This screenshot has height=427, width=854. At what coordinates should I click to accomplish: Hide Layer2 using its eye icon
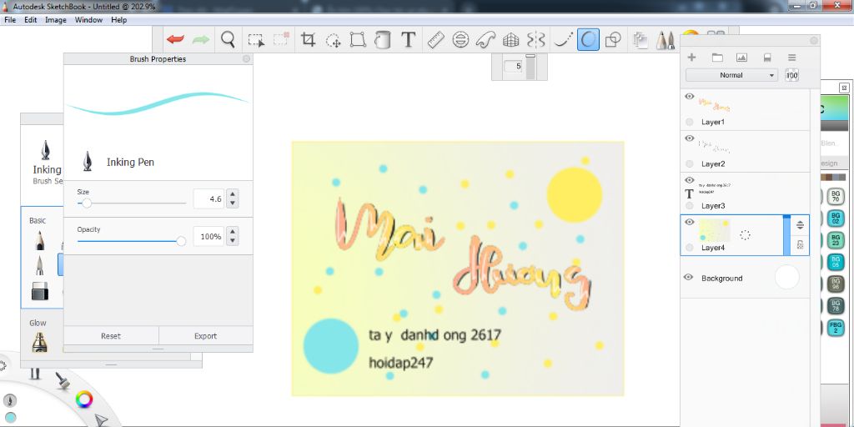[x=690, y=138]
